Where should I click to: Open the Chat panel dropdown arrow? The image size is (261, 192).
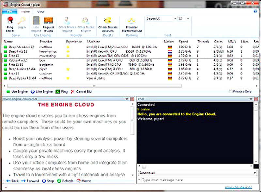[251, 99]
